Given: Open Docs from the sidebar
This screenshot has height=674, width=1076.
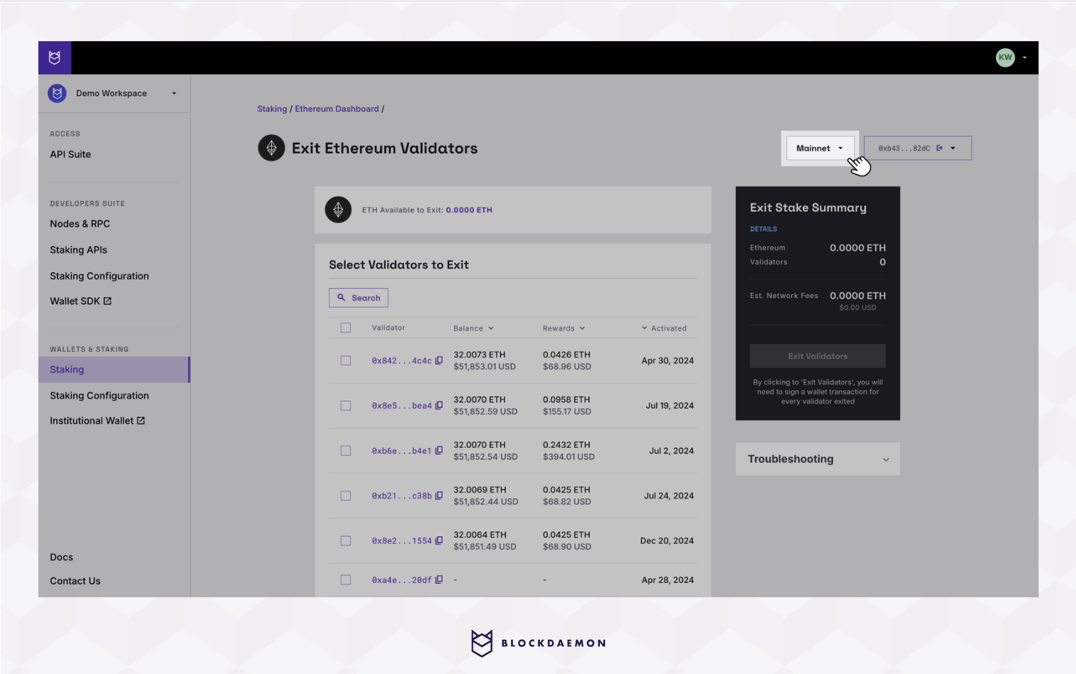Looking at the screenshot, I should [x=61, y=557].
